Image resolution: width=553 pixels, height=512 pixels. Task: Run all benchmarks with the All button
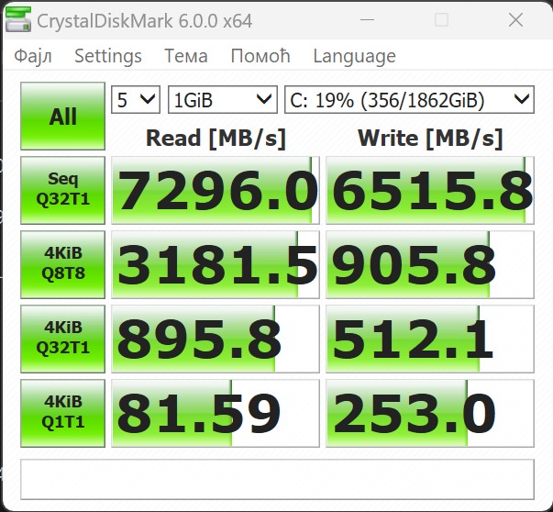62,117
